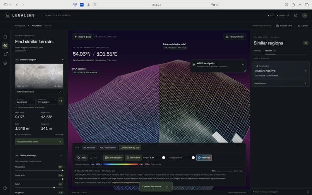This screenshot has width=312, height=195.
Task: Toggle the left sidebar panel icon
Action: tap(5, 37)
